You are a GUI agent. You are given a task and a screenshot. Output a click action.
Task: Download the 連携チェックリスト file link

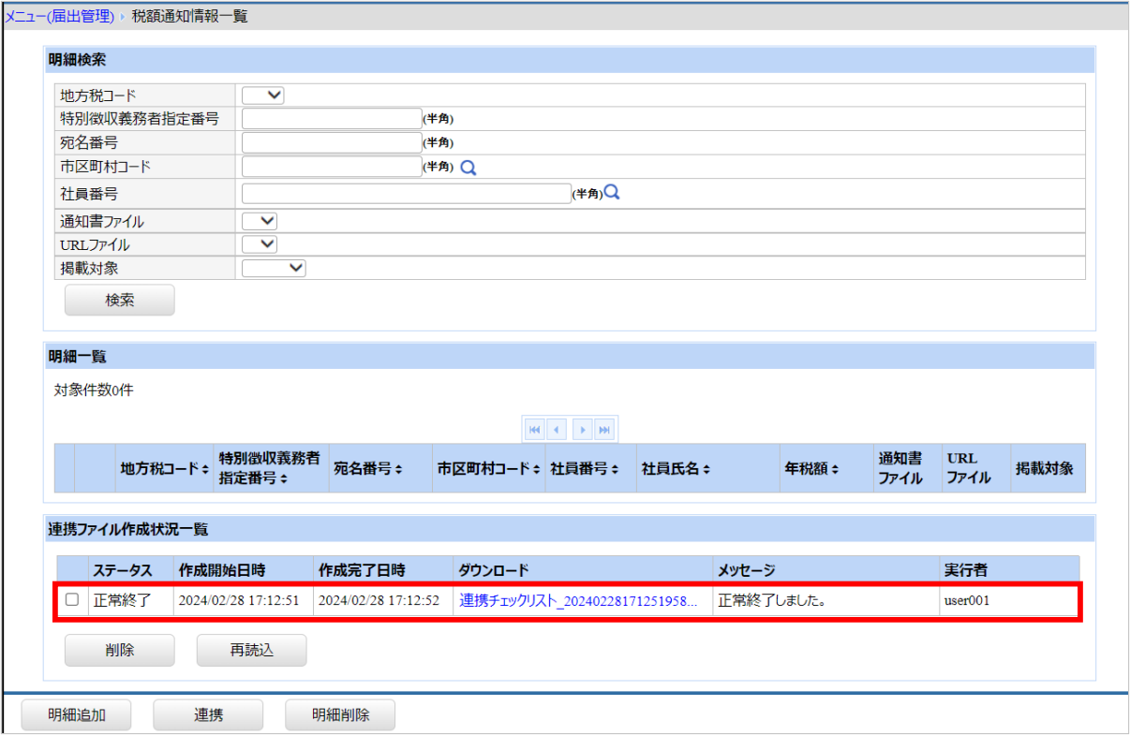coord(578,600)
